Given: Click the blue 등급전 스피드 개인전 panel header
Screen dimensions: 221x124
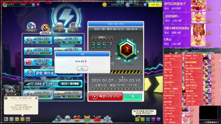Looking at the screenshot, I should click(116, 24).
